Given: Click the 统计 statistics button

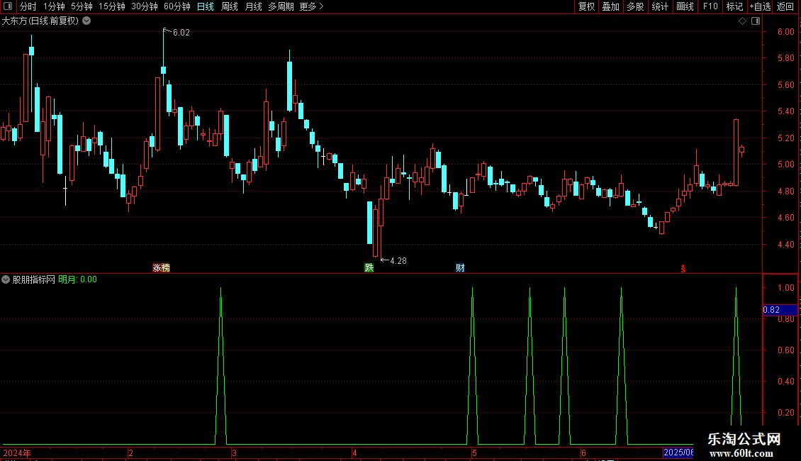Looking at the screenshot, I should 660,6.
